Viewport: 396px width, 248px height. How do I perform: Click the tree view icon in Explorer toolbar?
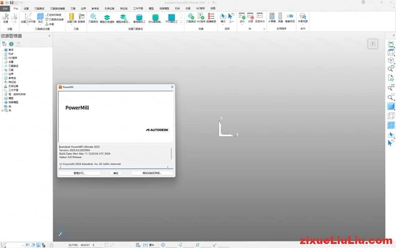[4, 44]
